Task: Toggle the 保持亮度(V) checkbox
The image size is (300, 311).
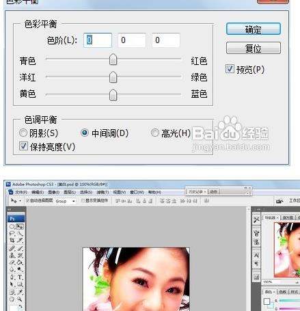Action: coord(23,146)
